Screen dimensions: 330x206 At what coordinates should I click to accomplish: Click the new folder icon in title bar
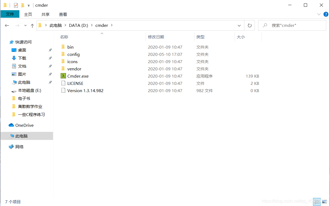click(22, 5)
